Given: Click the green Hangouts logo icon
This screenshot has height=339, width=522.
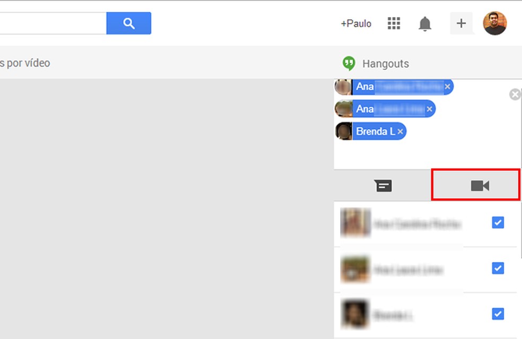Looking at the screenshot, I should [x=349, y=63].
